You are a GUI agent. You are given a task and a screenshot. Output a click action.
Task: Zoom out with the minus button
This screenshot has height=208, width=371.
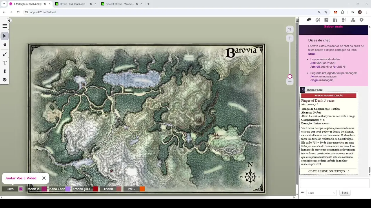[x=290, y=81]
